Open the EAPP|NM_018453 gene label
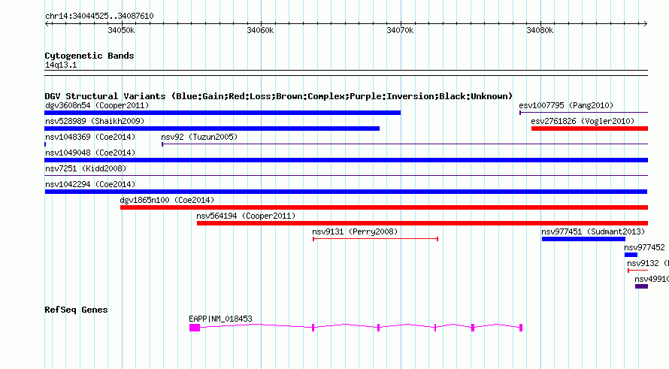The width and height of the screenshot is (669, 369). click(x=220, y=319)
